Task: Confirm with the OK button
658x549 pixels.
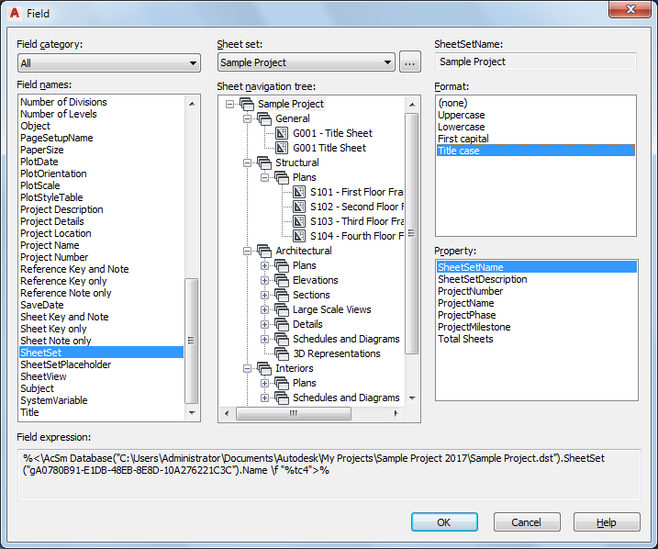Action: (444, 522)
